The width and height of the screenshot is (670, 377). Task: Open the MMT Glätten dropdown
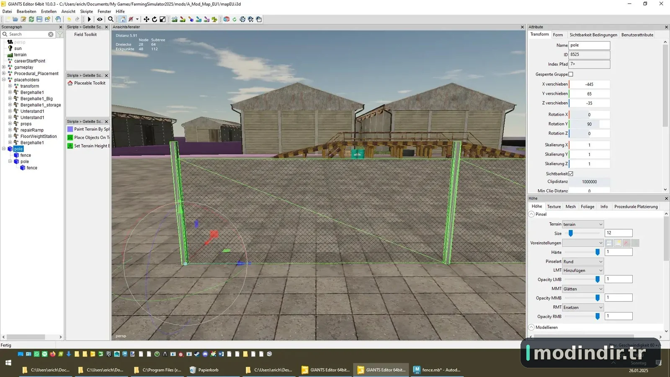pos(583,289)
